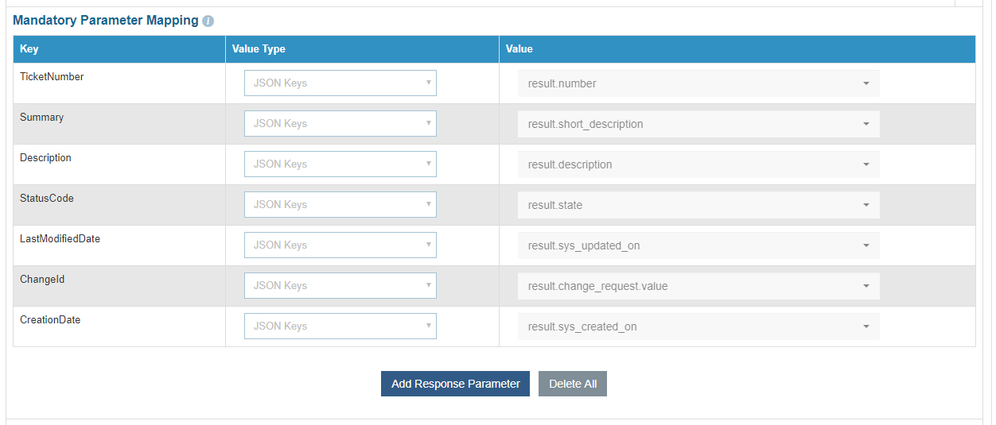Click the Value Type column header
The height and width of the screenshot is (425, 996).
[259, 49]
